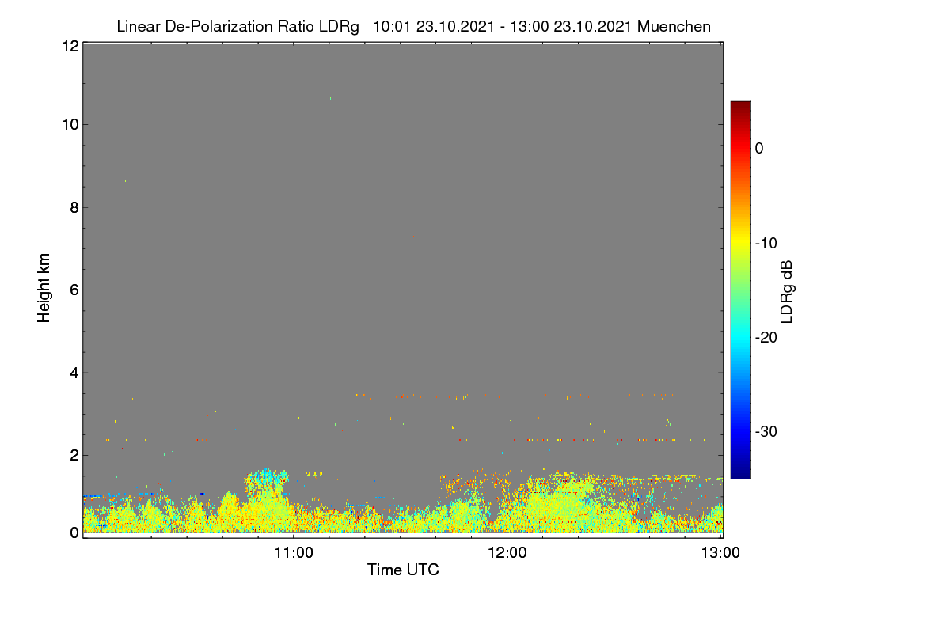The image size is (950, 633).
Task: Click the colorbar label -20
Action: coord(765,337)
